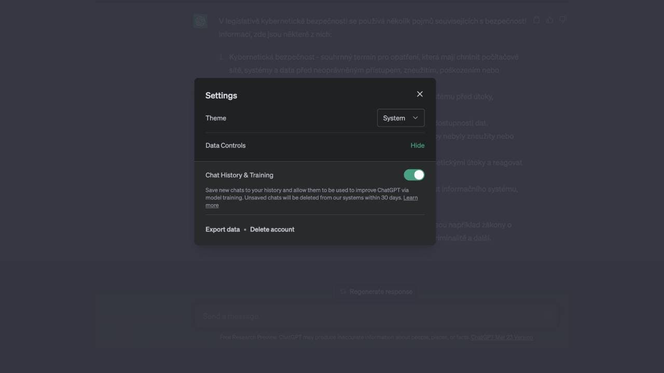Viewport: 664px width, 373px height.
Task: Click Regenerate response in the chat page
Action: click(x=376, y=292)
